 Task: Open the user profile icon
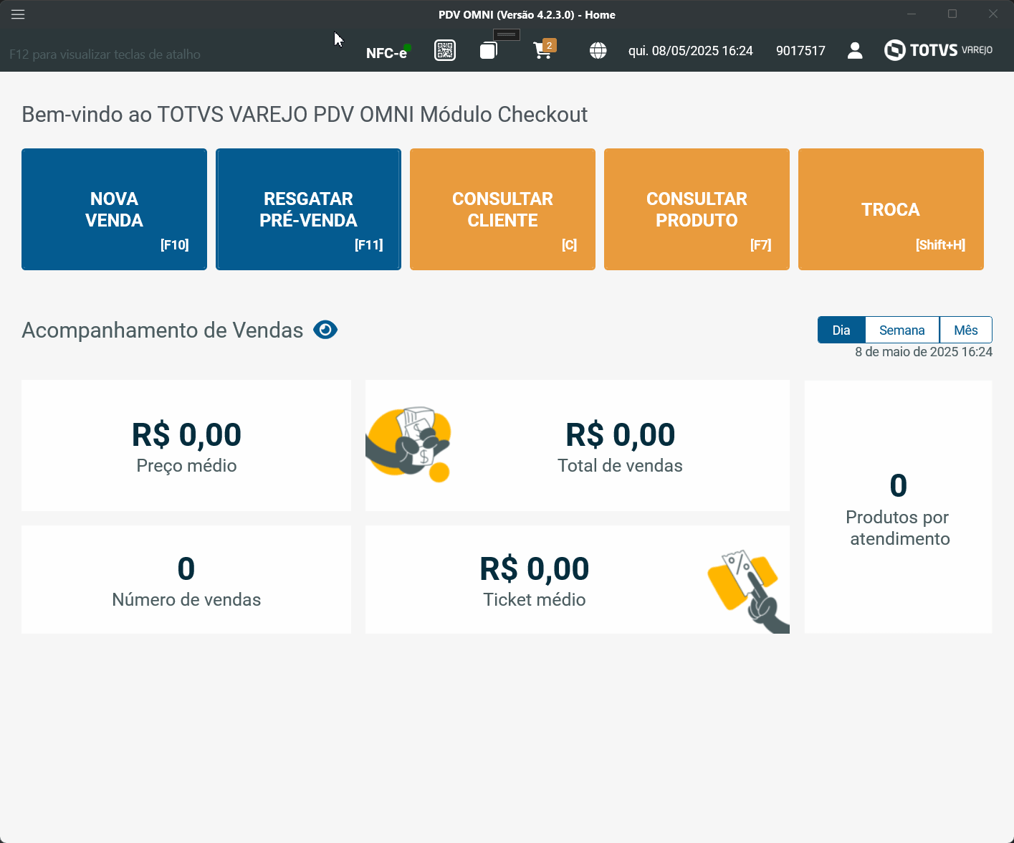pos(854,50)
